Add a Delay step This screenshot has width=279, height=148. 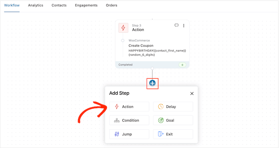(173, 107)
